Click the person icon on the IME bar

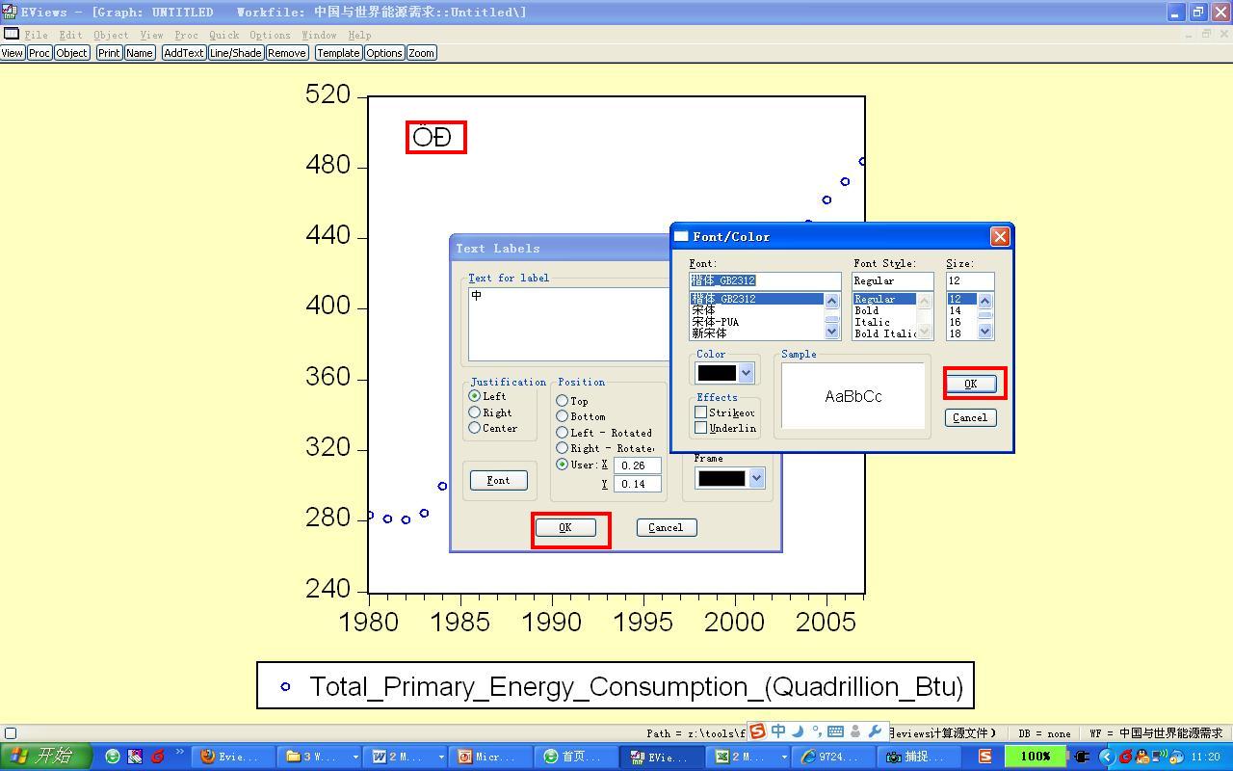coord(855,731)
